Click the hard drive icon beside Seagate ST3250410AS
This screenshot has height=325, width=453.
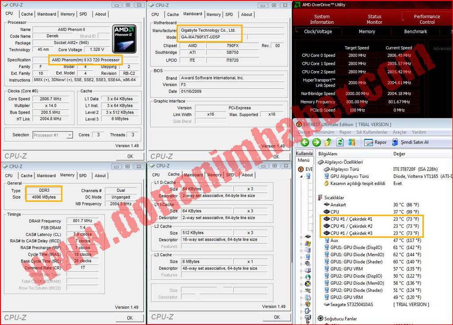coord(326,305)
